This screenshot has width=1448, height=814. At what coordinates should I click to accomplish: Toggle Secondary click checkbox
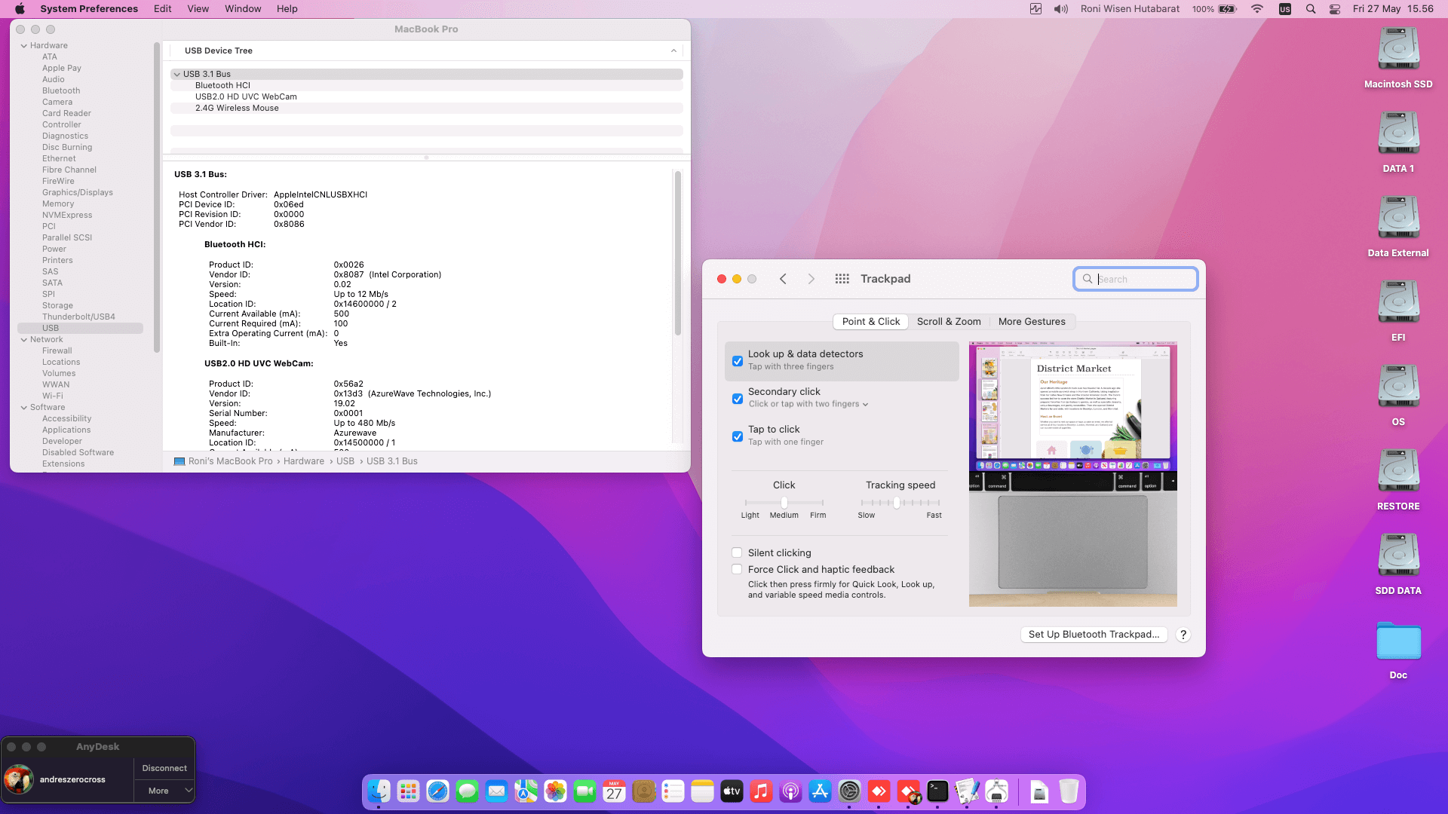(x=738, y=399)
